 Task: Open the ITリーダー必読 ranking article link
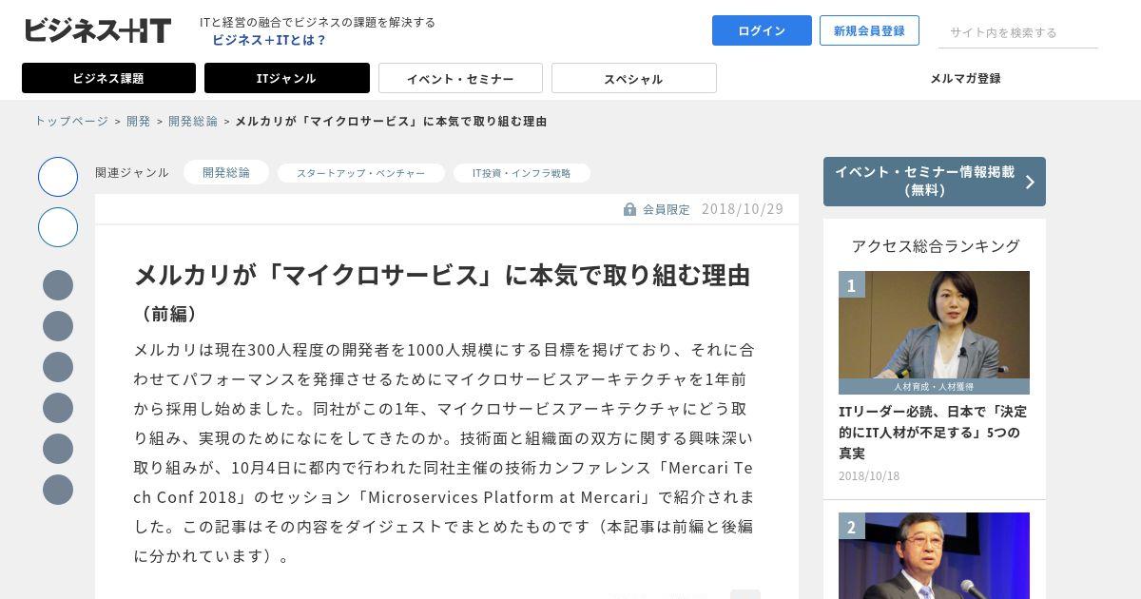coord(933,433)
